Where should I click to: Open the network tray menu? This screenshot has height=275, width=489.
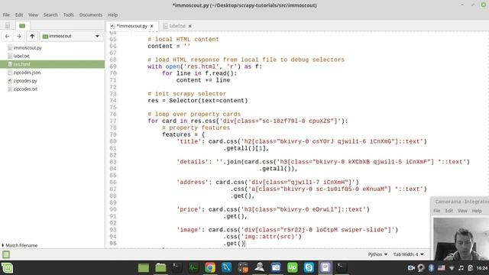[452, 268]
